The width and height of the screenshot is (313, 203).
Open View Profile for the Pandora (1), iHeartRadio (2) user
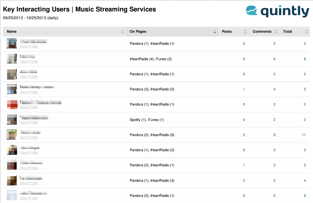coord(29,152)
